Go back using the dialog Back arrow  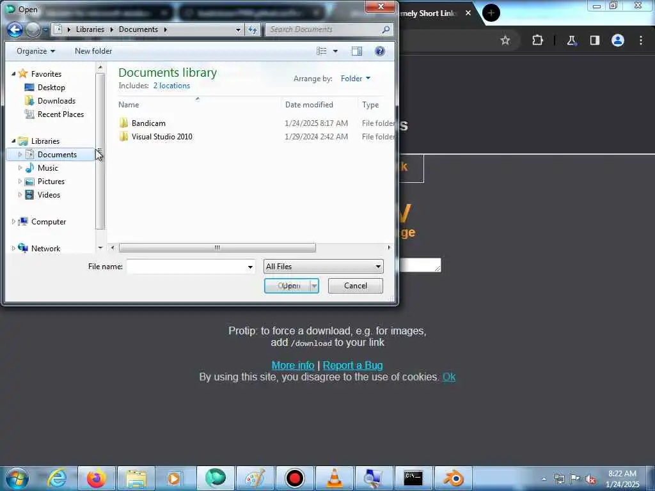click(x=15, y=29)
